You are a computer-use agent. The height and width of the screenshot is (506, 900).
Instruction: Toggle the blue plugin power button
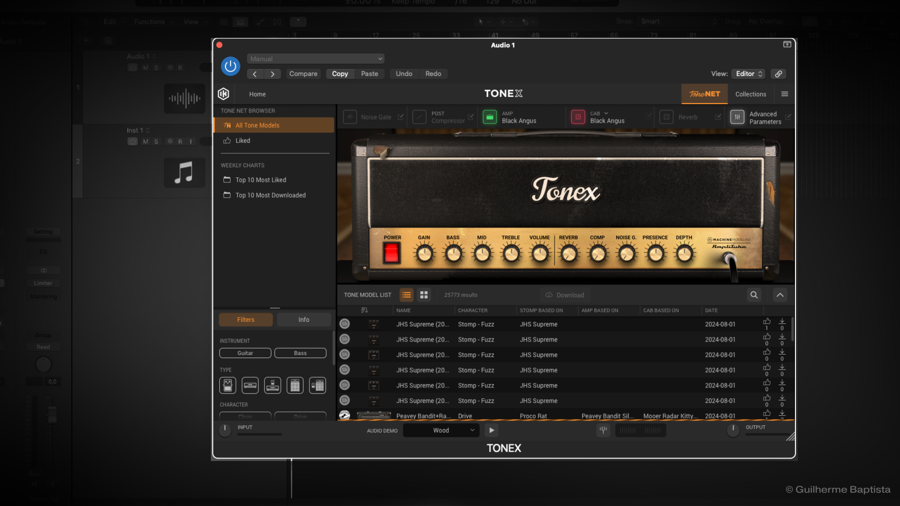click(230, 67)
